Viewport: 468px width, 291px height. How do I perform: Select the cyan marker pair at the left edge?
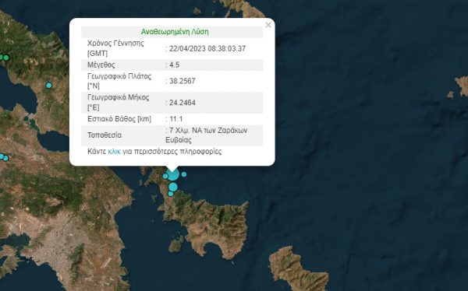click(x=4, y=157)
